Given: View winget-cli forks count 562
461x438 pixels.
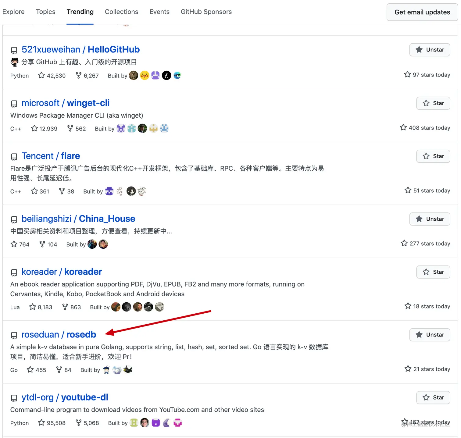Looking at the screenshot, I should tap(77, 129).
